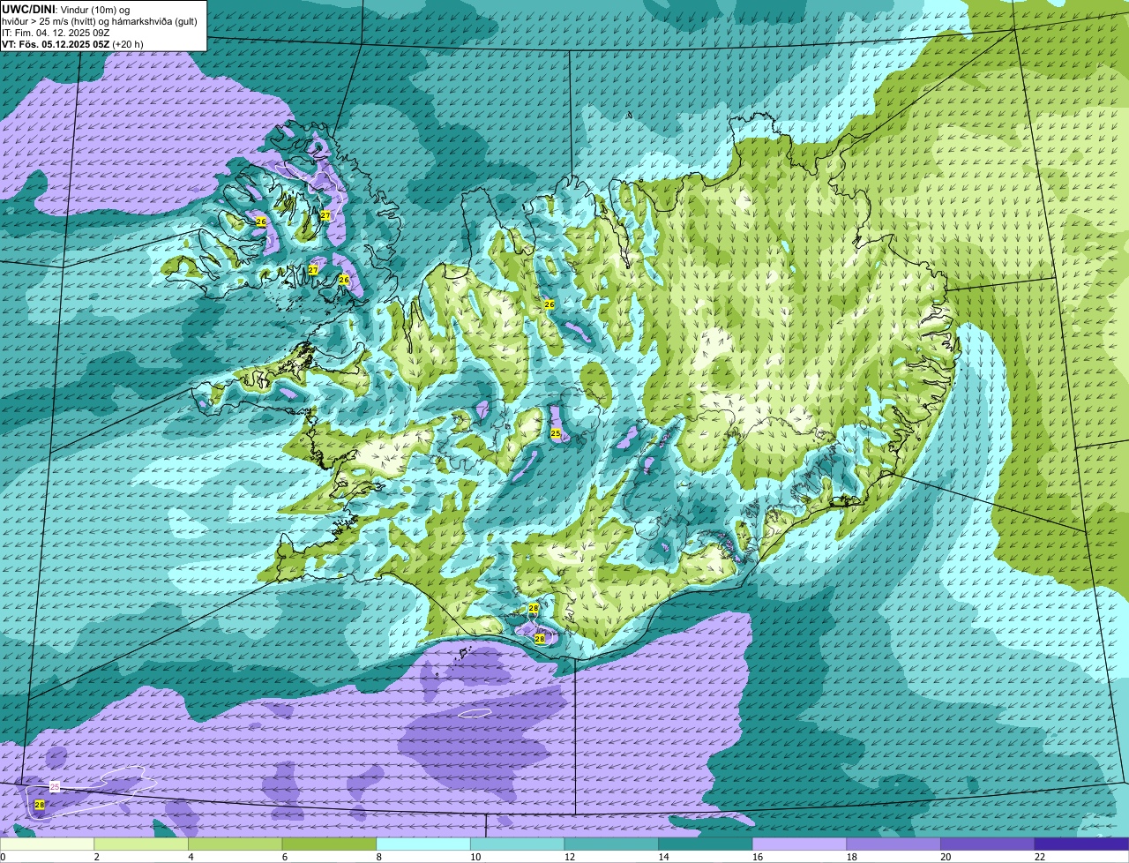Click the legend tick label "10"

(475, 857)
